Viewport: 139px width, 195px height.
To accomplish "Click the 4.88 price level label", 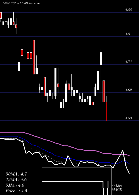I will pyautogui.click(x=128, y=10).
